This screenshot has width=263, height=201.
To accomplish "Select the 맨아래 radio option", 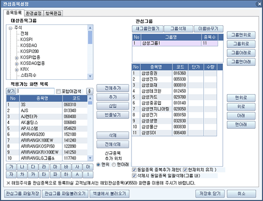I will (x=114, y=165).
